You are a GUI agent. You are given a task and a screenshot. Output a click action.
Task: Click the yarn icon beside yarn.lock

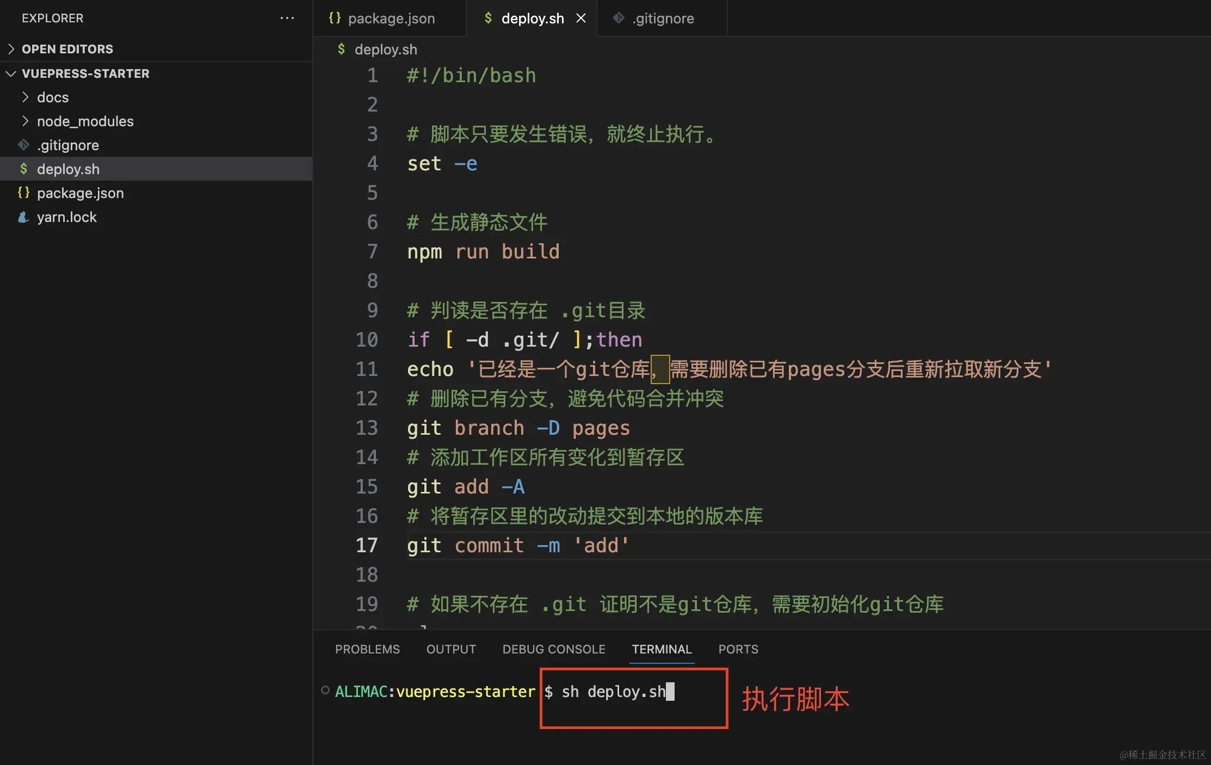click(23, 217)
